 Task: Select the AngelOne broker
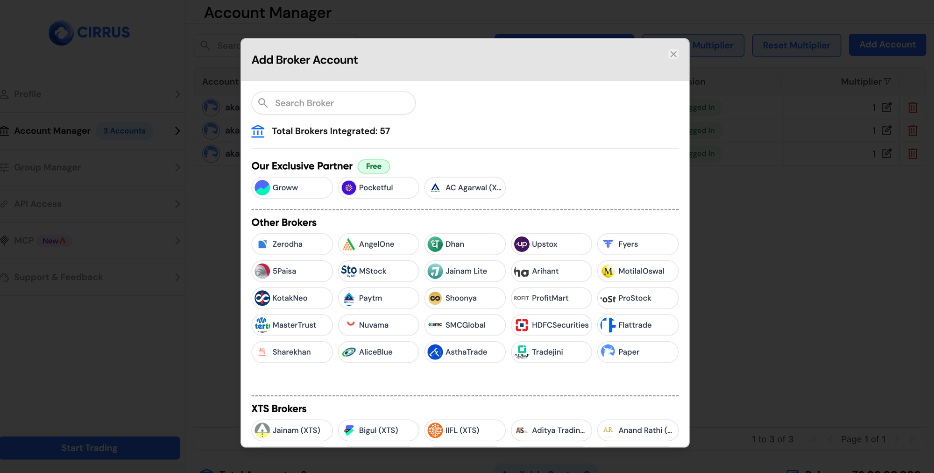click(378, 244)
